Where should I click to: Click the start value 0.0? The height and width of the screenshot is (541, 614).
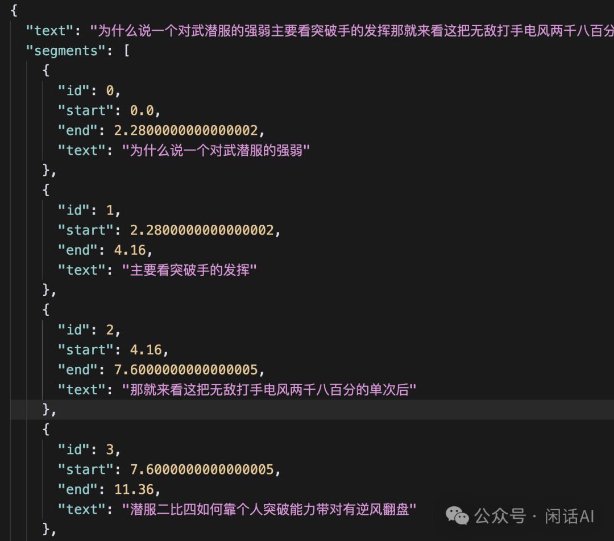pos(142,110)
